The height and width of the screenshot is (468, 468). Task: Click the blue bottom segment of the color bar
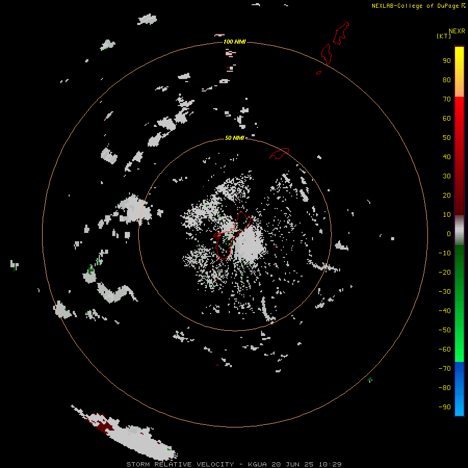coord(459,389)
